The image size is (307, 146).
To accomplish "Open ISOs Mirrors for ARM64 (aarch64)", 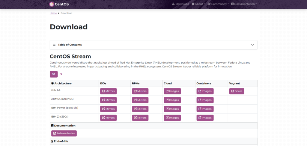I will pos(108,100).
